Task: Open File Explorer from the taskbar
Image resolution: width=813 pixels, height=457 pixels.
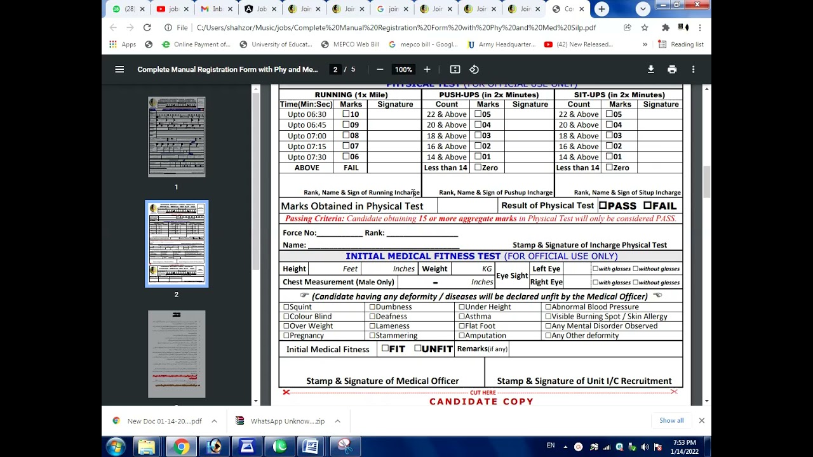Action: (x=147, y=447)
